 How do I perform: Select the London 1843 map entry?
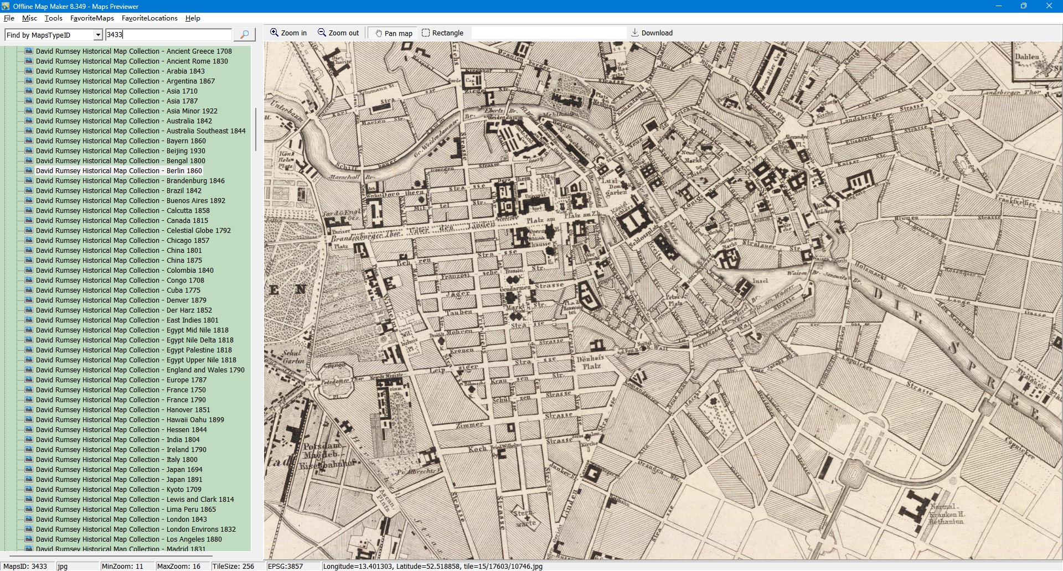pyautogui.click(x=121, y=520)
